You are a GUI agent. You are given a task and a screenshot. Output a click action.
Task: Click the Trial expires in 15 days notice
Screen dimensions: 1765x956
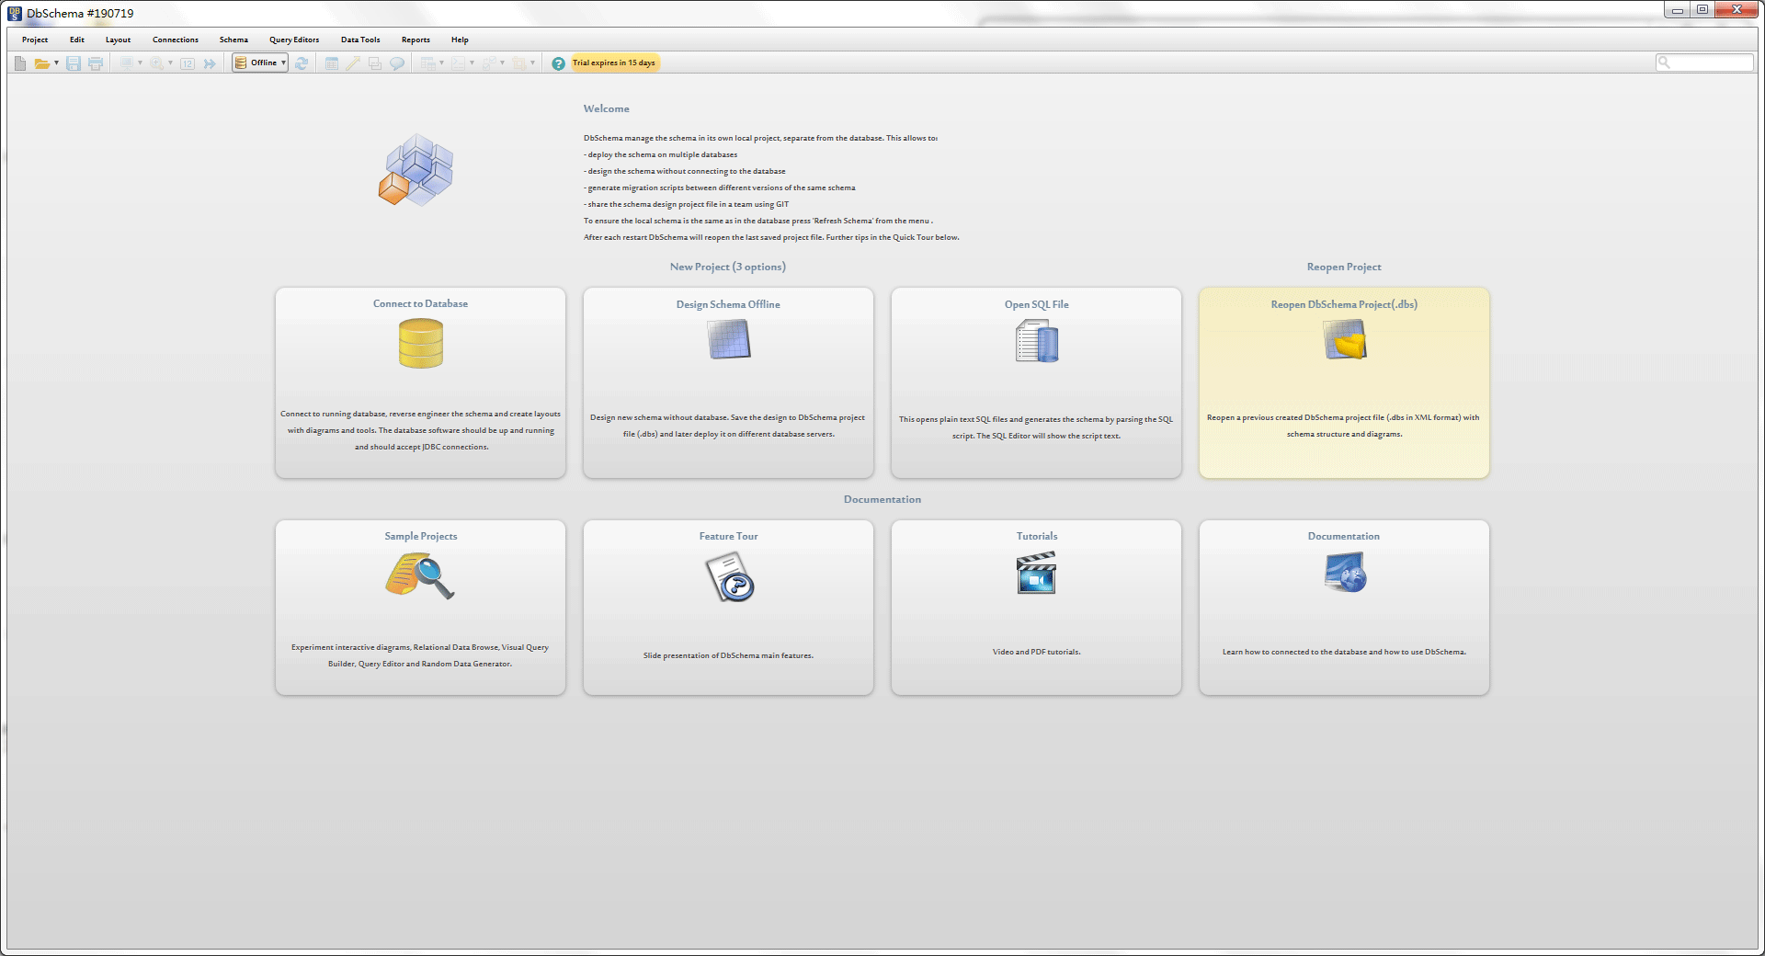pos(614,63)
